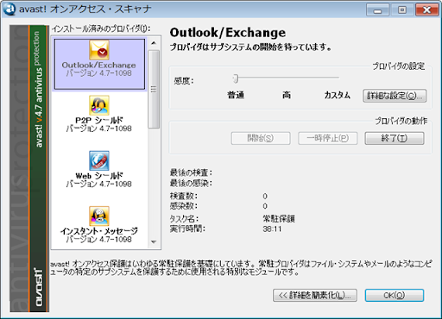Image resolution: width=442 pixels, height=319 pixels.
Task: Click the provider list scroll-up arrow
Action: point(154,43)
